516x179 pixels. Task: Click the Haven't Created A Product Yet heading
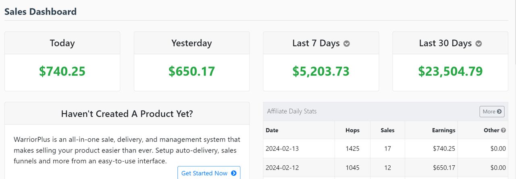[x=127, y=114]
